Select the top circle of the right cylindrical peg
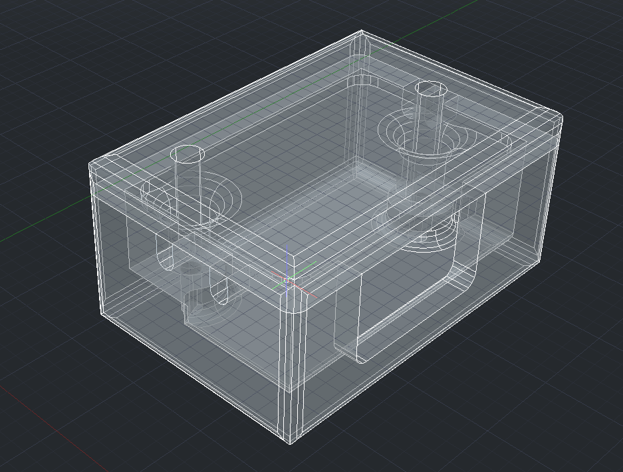 pos(431,89)
